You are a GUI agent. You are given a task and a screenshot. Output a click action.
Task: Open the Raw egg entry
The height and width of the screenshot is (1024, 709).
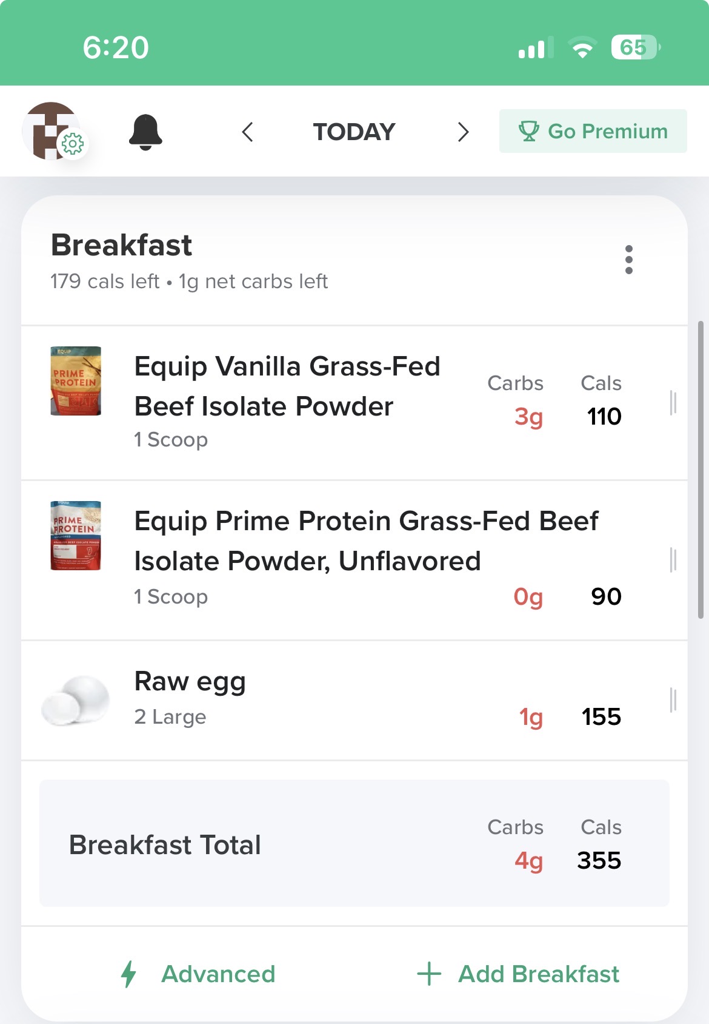tap(190, 682)
